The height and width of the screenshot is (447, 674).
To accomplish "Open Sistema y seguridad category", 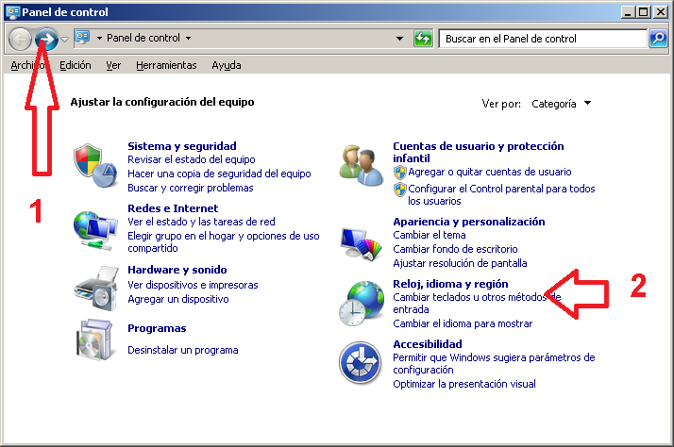I will tap(182, 146).
